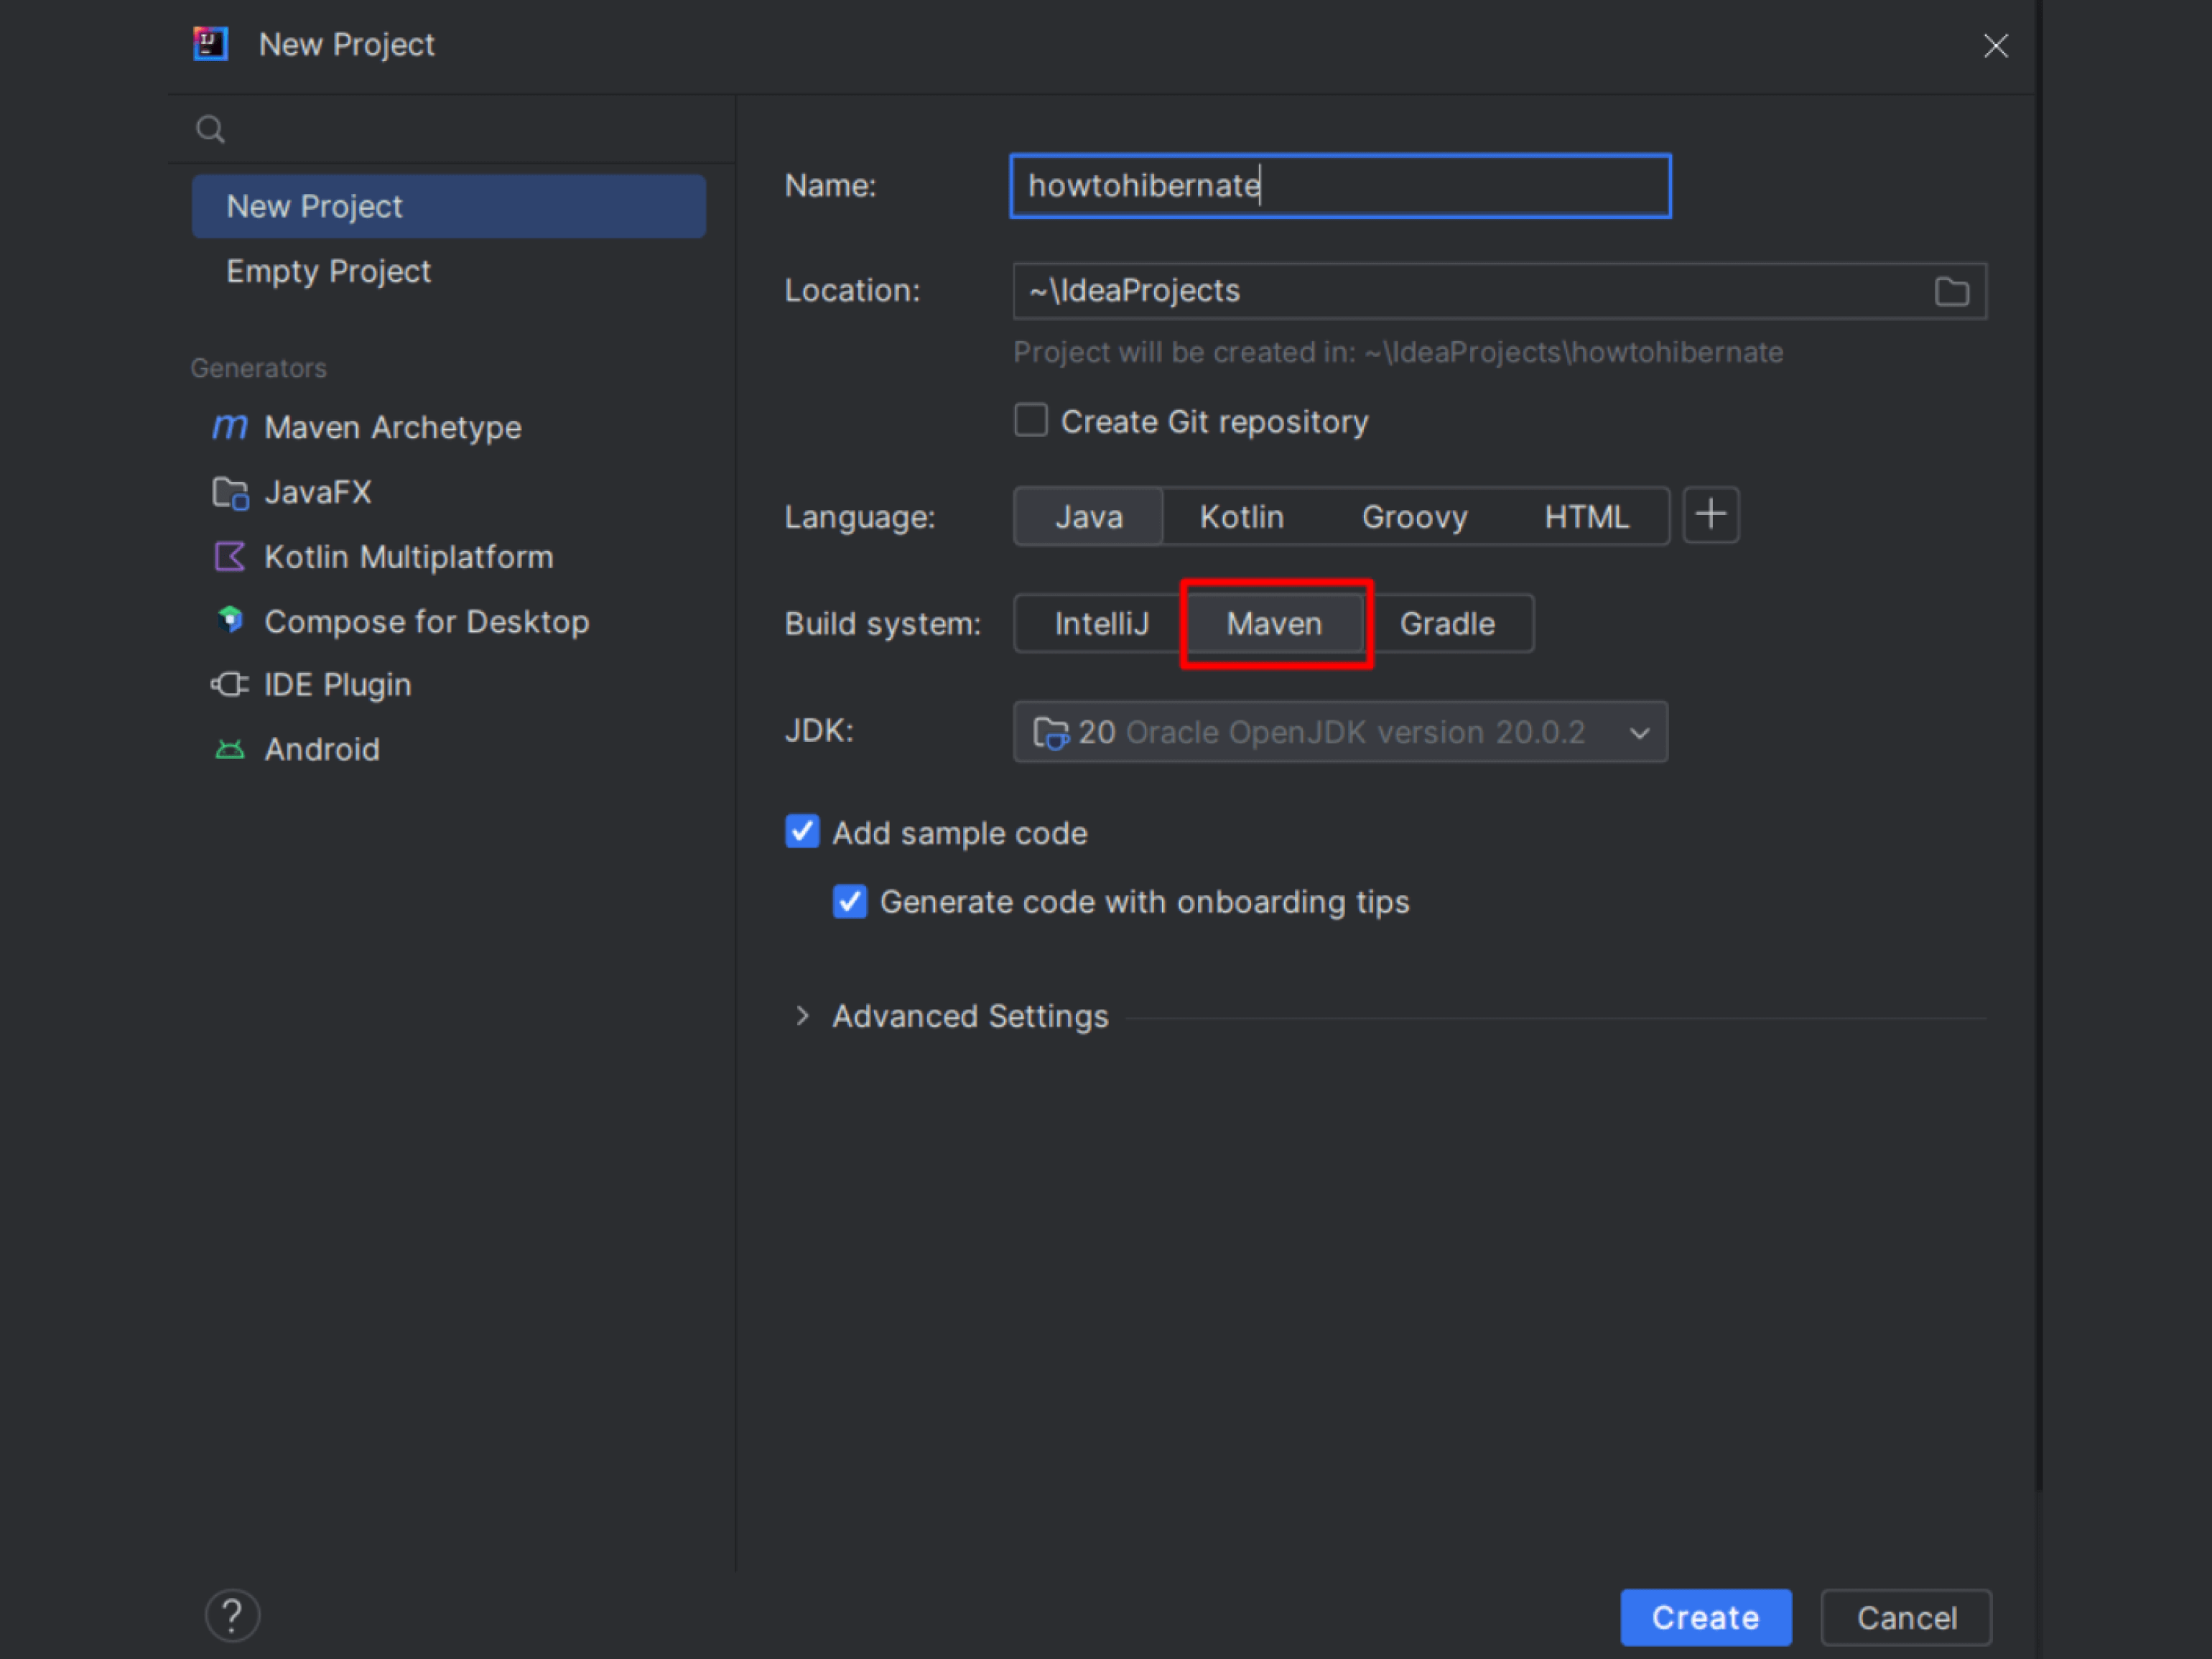Enable Create Git repository checkbox
Viewport: 2212px width, 1659px height.
1031,420
